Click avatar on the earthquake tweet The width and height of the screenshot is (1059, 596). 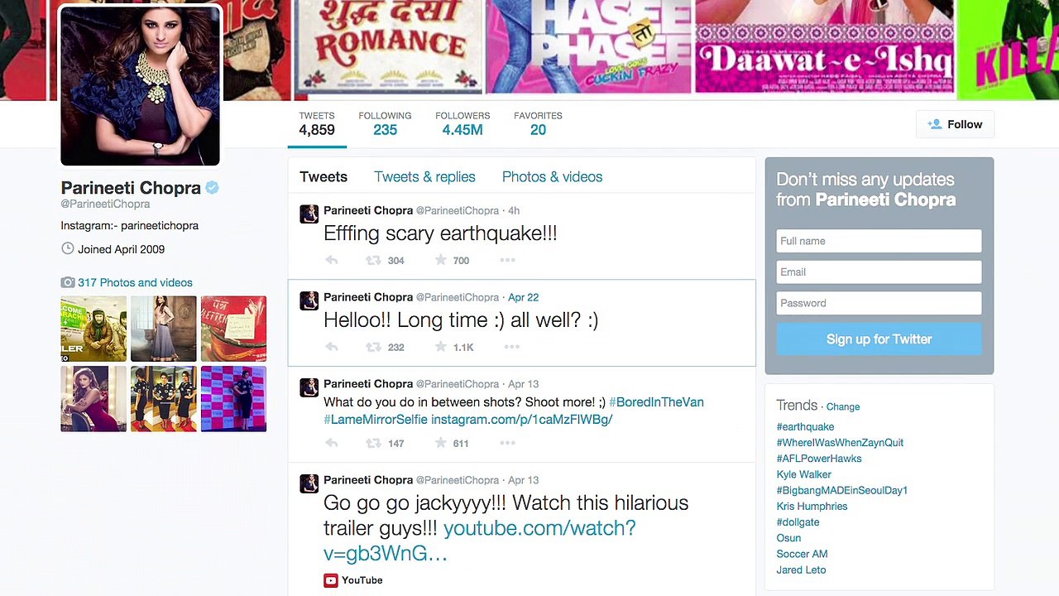(309, 214)
